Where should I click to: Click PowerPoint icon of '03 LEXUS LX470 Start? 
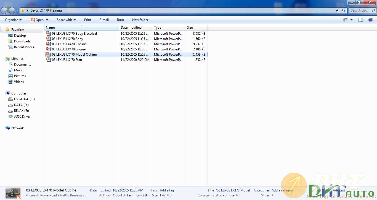point(49,60)
